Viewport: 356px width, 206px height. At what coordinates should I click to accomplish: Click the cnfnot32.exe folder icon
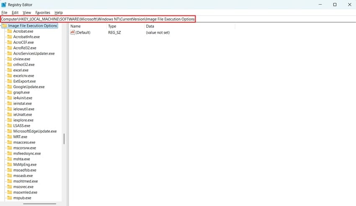coord(10,65)
